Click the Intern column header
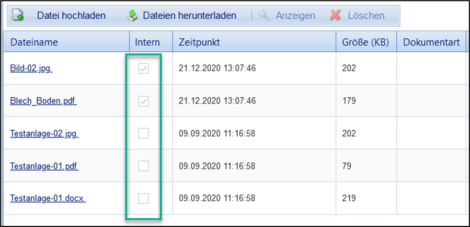The width and height of the screenshot is (470, 227). (147, 42)
